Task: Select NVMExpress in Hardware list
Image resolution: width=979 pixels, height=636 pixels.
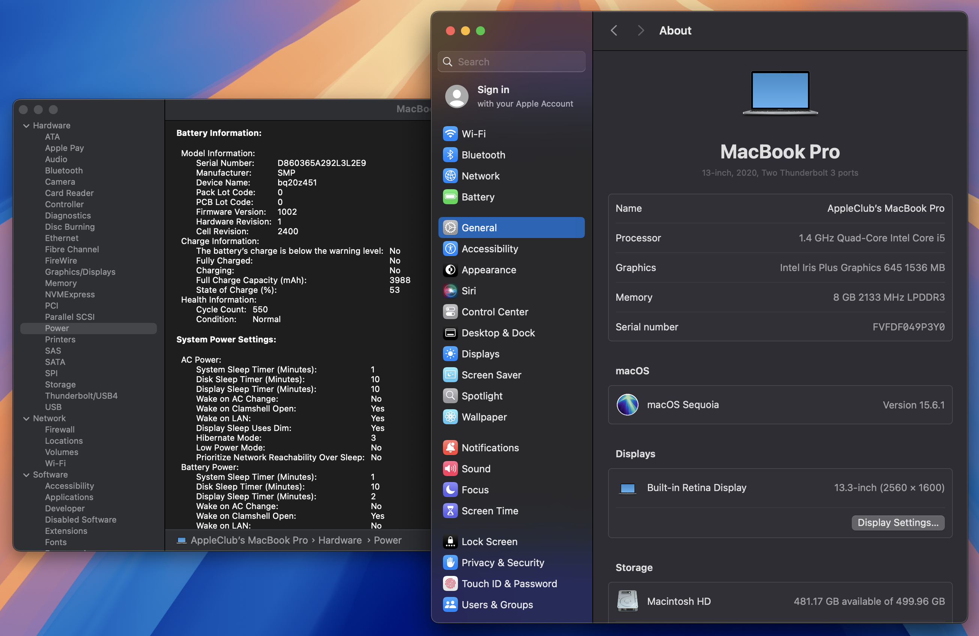Action: 70,295
